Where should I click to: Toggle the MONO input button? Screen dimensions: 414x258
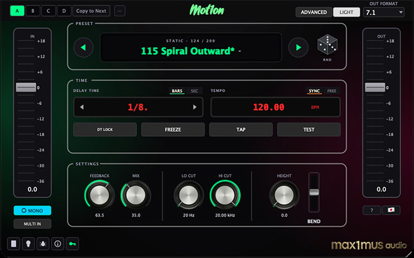(32, 210)
